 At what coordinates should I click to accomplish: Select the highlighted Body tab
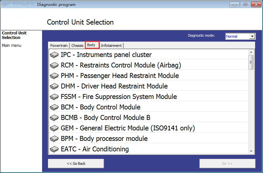coord(91,45)
